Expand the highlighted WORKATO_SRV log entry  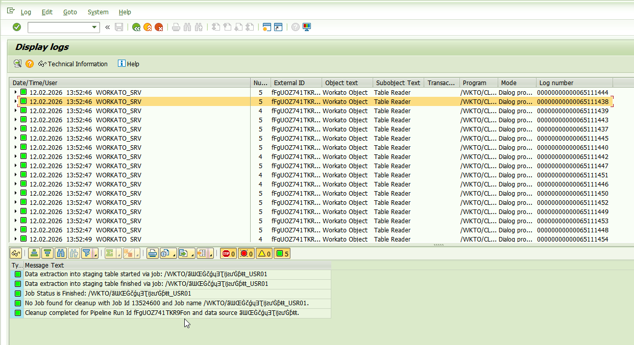coord(15,101)
